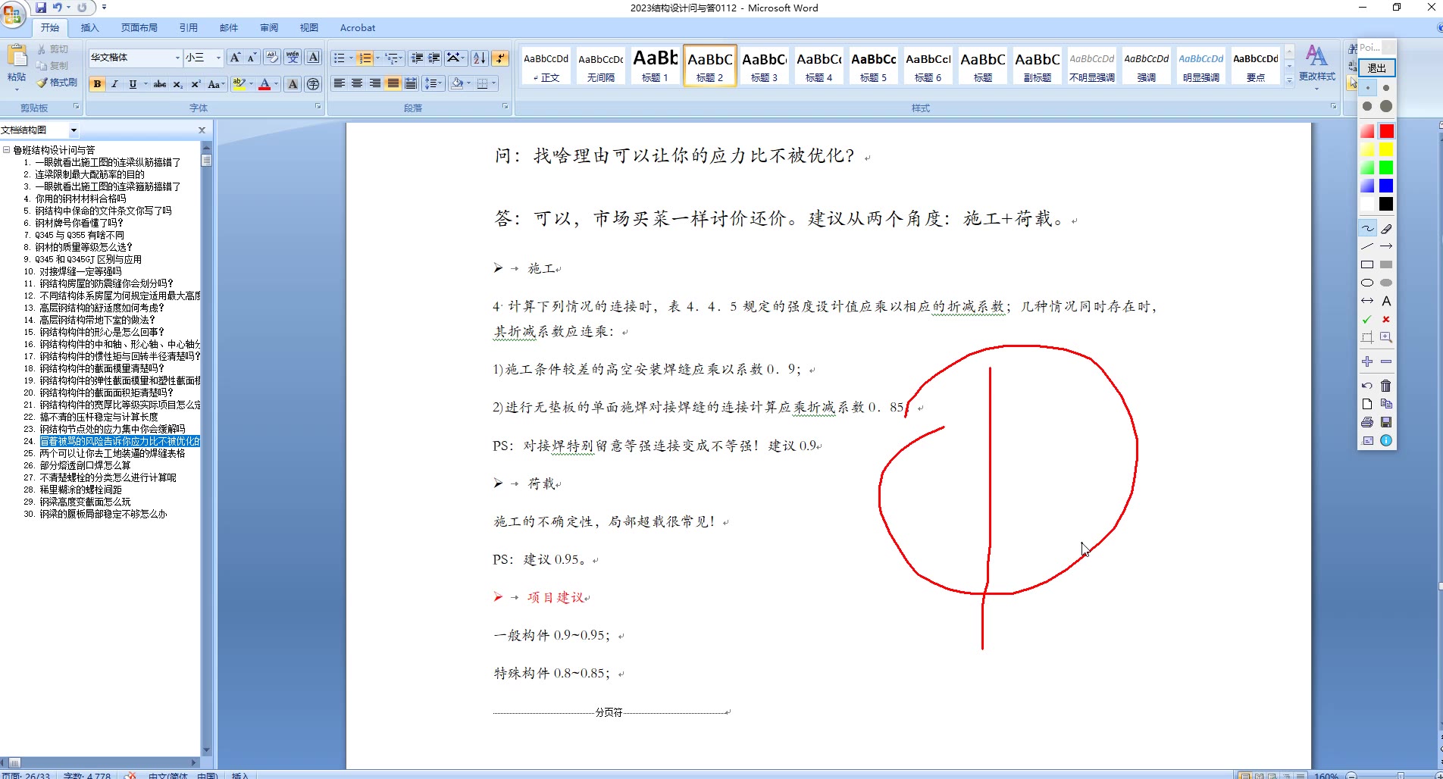This screenshot has height=779, width=1443.
Task: Open the 审阅 ribbon tab
Action: 268,28
